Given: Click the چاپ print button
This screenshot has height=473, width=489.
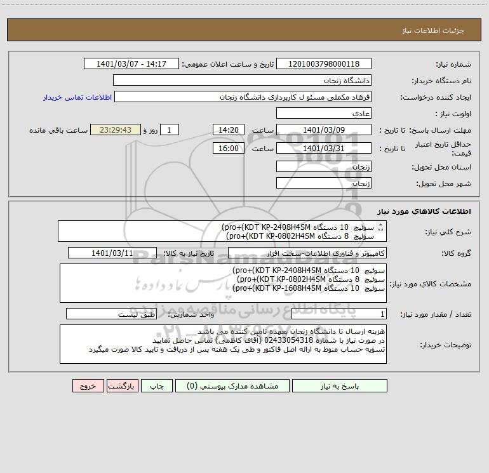Looking at the screenshot, I should [x=157, y=385].
